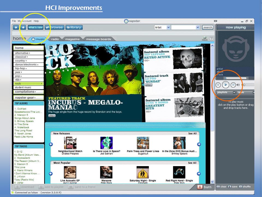The width and height of the screenshot is (262, 197).
Task: Click play under Incubus Megalomaniac
Action: click(52, 115)
